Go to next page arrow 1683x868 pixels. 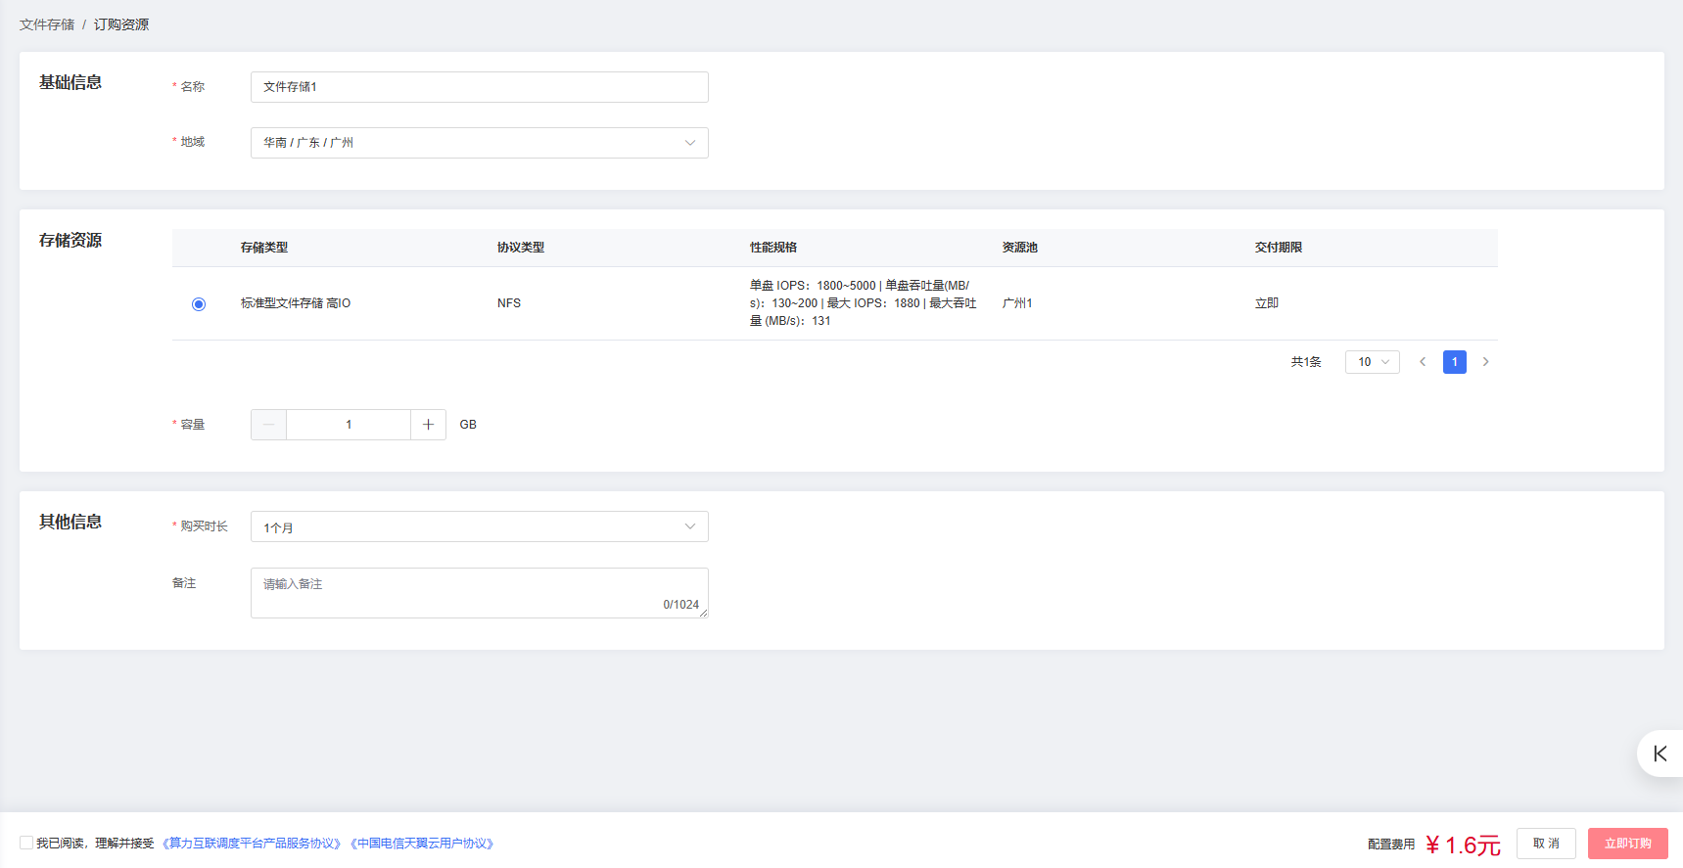pyautogui.click(x=1485, y=362)
